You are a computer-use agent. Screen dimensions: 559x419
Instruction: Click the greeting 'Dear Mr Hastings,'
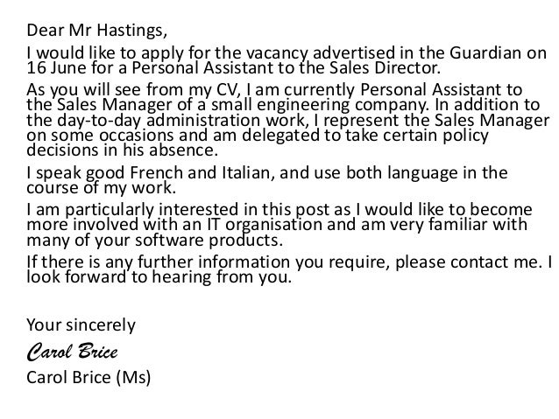pos(96,31)
